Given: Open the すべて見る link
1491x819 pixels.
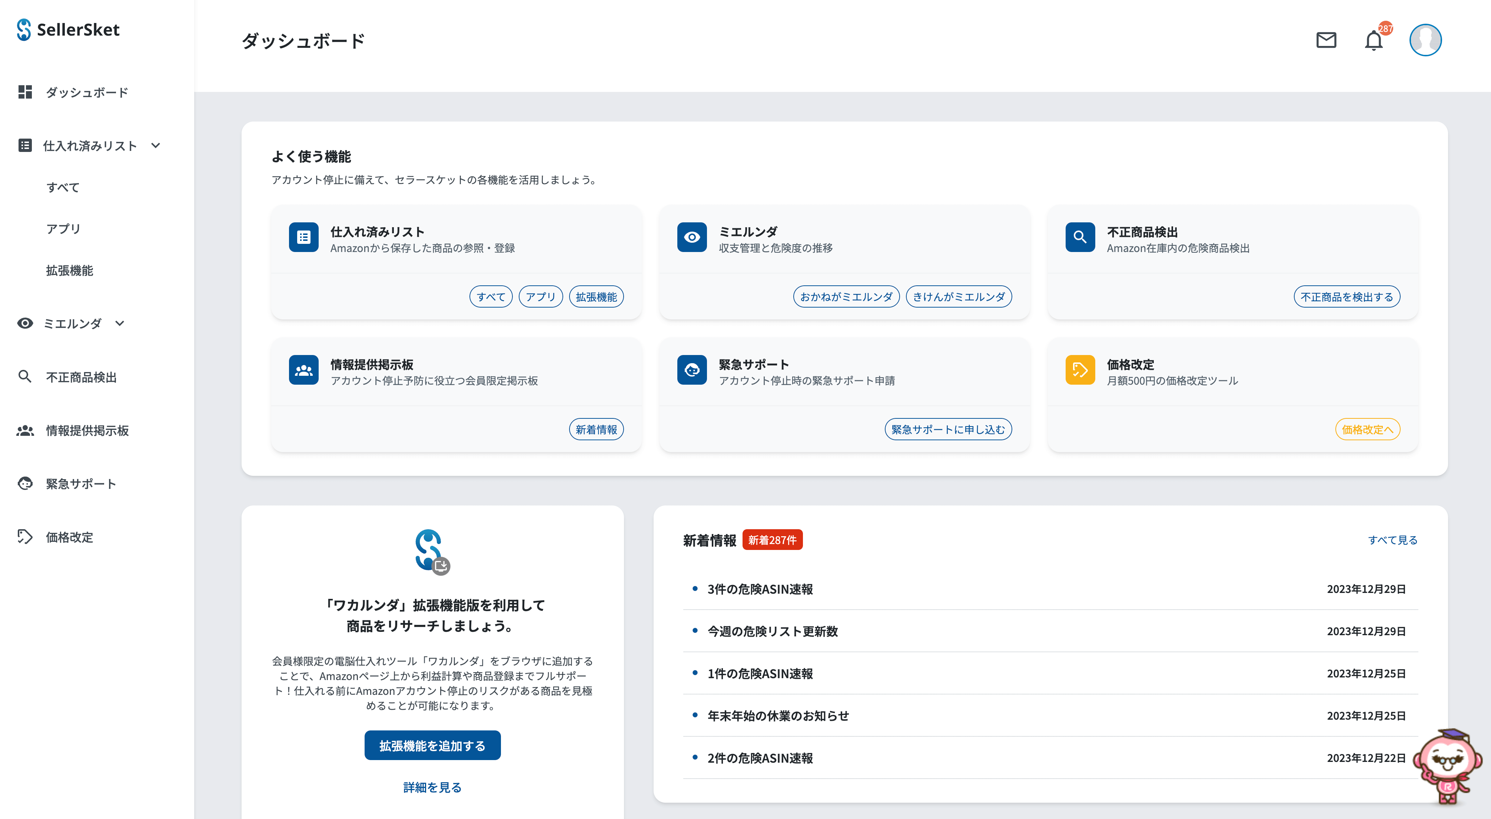Looking at the screenshot, I should point(1392,540).
